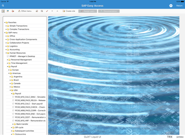Expand the Collaboration Projects folder
Image resolution: width=185 pixels, height=139 pixels.
click(x=6, y=43)
